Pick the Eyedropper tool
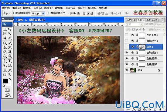 pos(10,70)
